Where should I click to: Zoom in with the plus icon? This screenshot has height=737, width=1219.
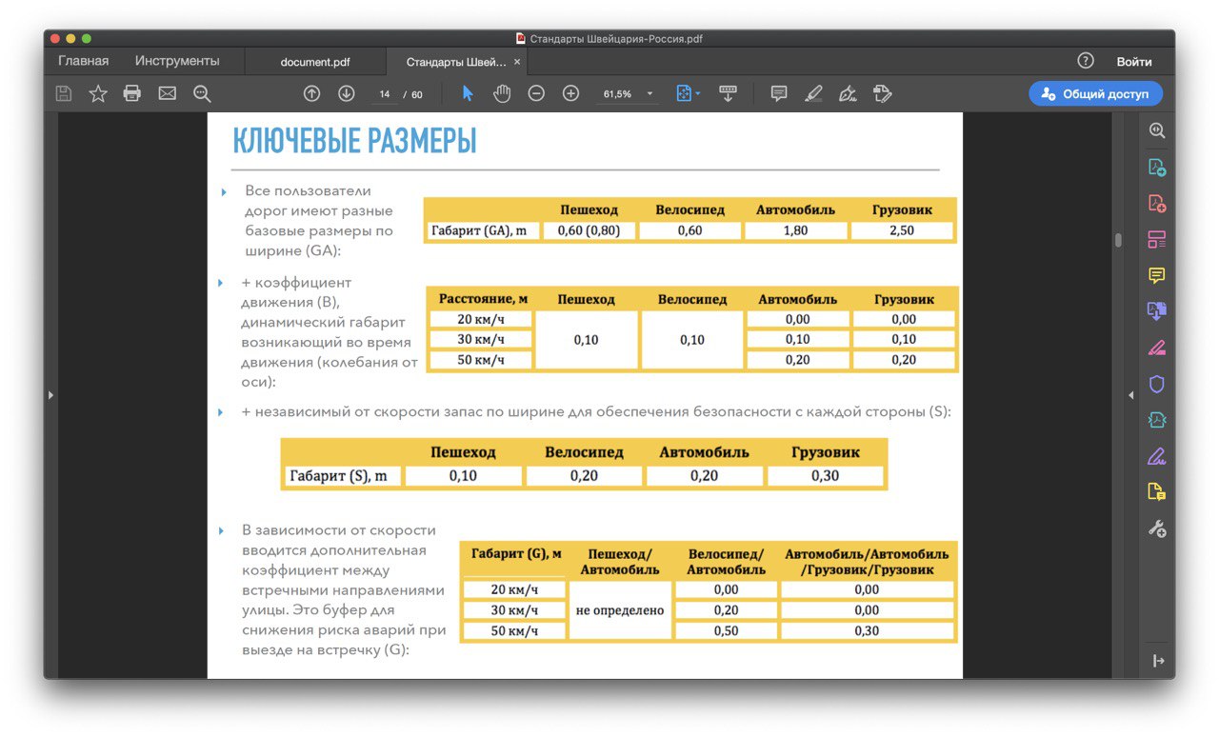570,93
